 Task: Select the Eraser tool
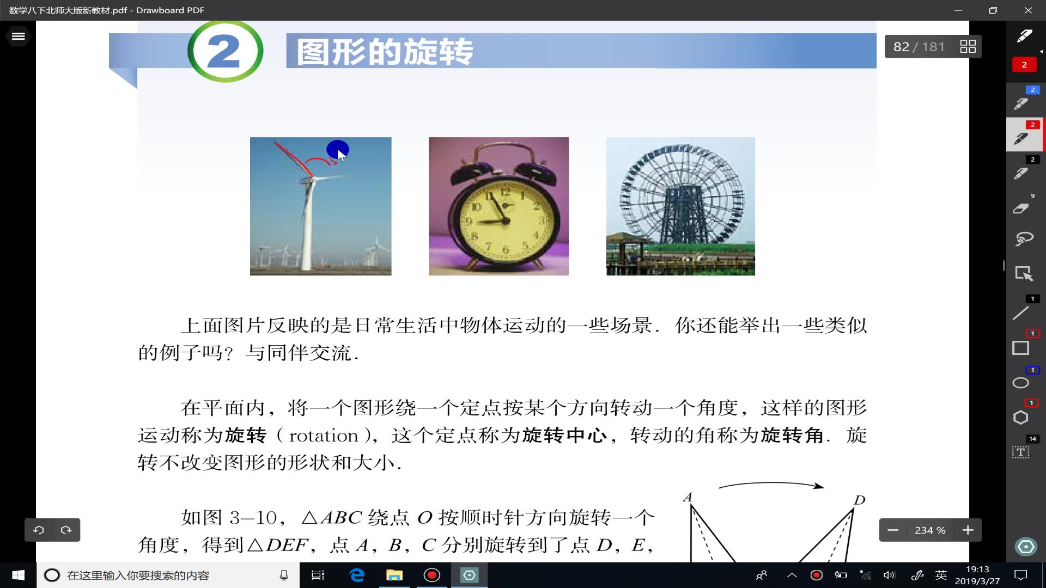pos(1021,208)
